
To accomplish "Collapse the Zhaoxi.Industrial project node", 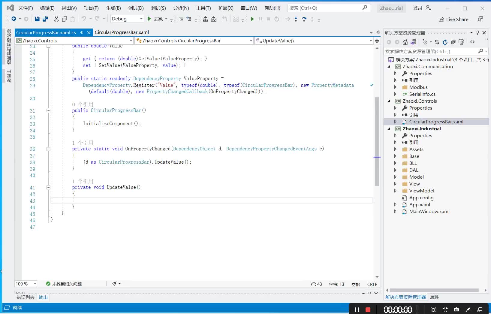I will [x=389, y=129].
